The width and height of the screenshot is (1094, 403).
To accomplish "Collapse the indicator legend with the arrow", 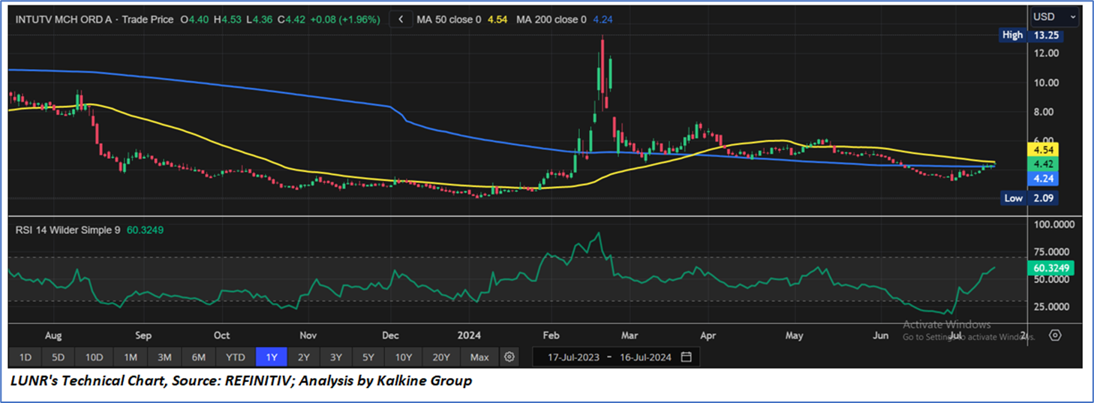I will coord(401,20).
